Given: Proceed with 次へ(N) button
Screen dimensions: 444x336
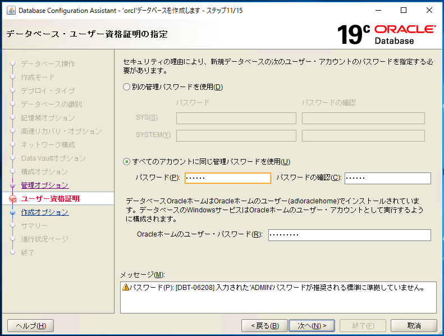Looking at the screenshot, I should 312,326.
